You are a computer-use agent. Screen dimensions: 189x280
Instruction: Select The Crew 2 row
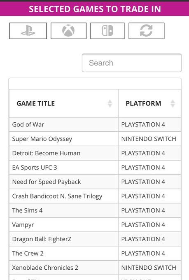coord(95,253)
